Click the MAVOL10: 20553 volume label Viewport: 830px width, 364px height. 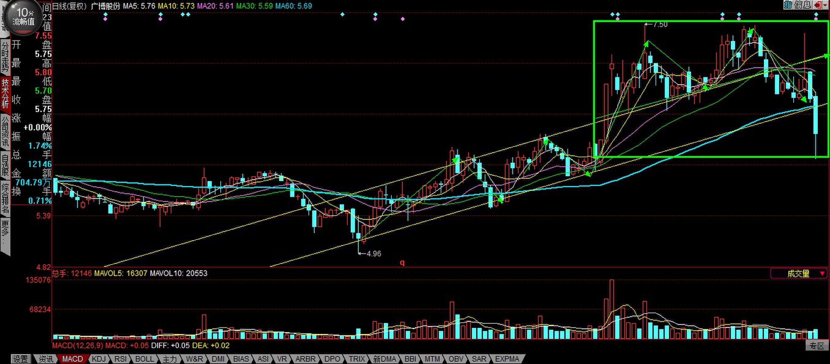(x=178, y=273)
